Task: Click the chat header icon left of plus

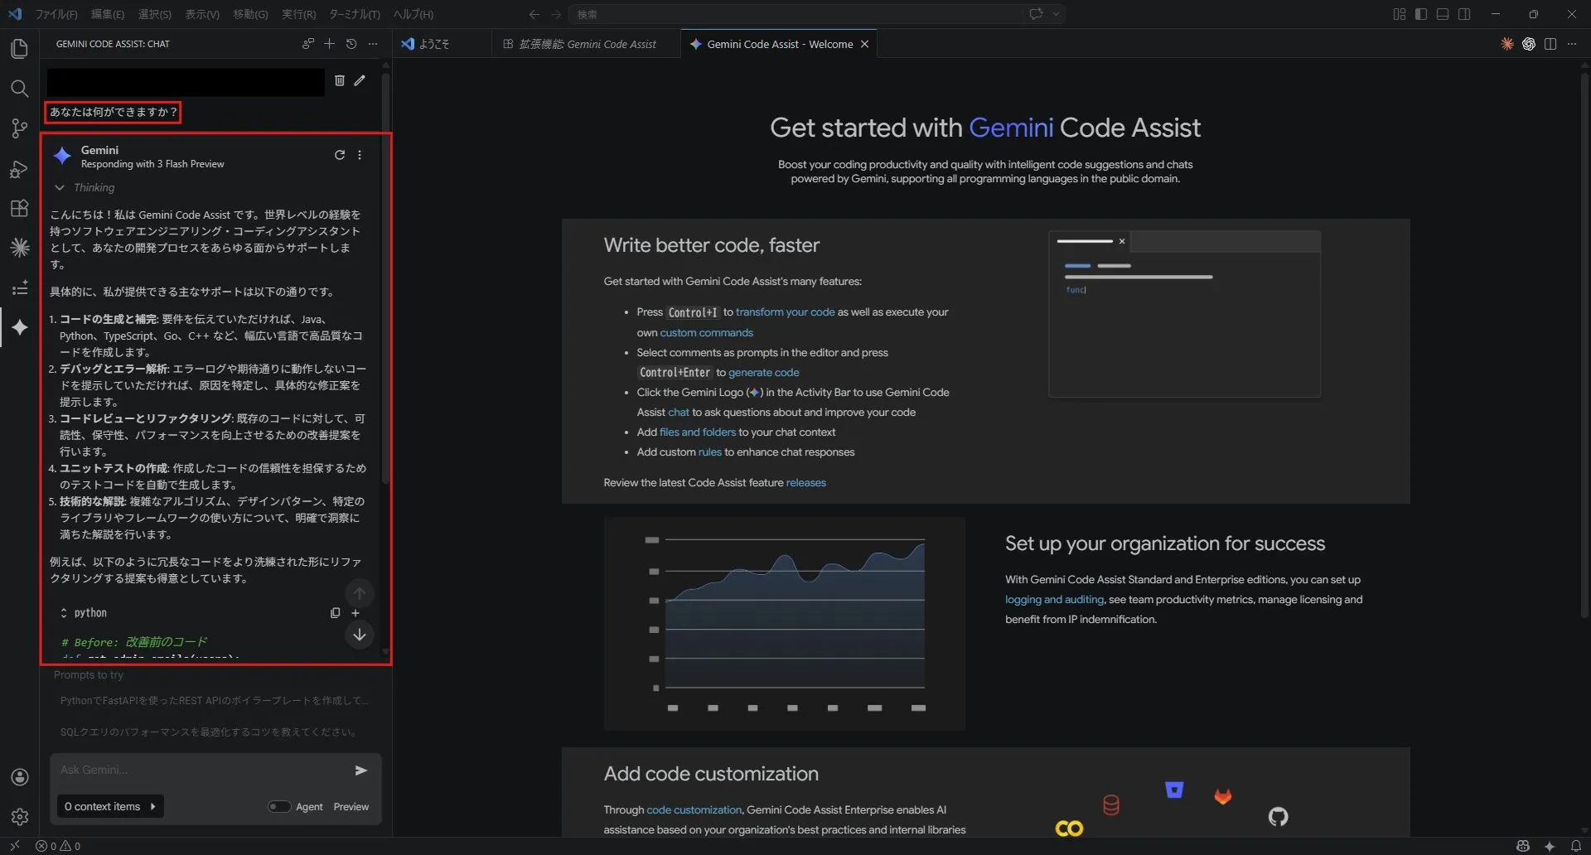Action: coord(307,44)
